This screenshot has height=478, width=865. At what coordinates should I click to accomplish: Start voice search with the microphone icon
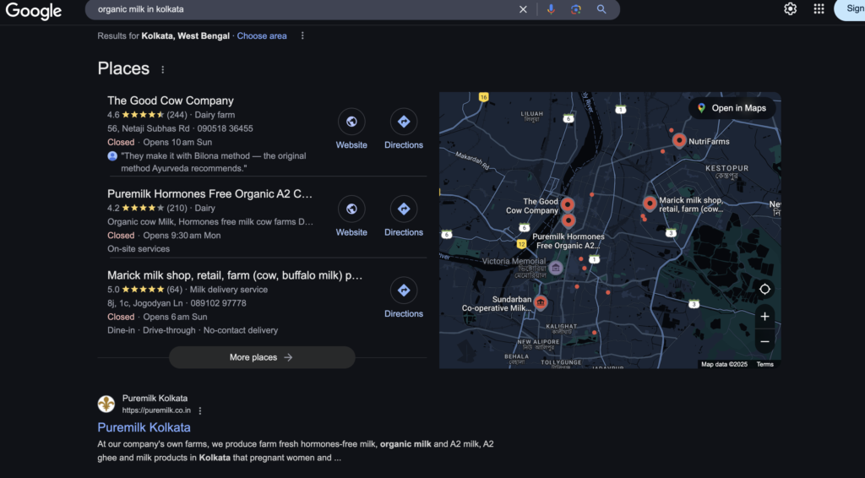[551, 9]
